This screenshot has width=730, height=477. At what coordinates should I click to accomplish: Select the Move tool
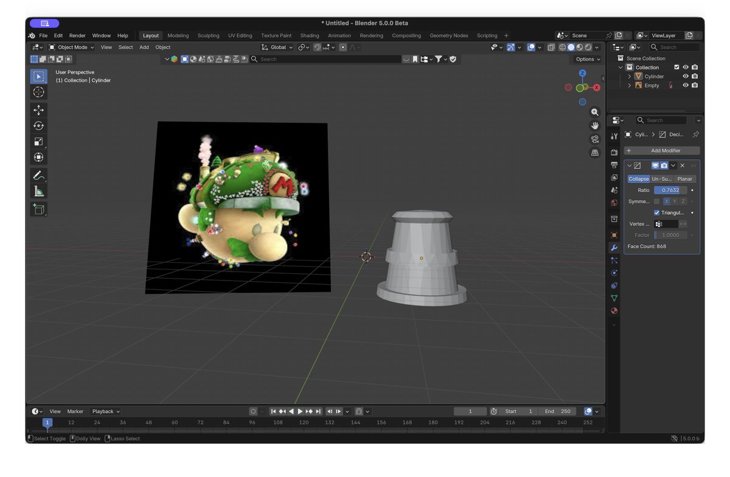[38, 110]
